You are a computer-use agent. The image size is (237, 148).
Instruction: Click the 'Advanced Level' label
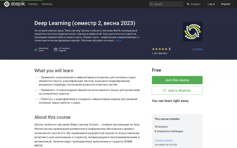coord(43,49)
